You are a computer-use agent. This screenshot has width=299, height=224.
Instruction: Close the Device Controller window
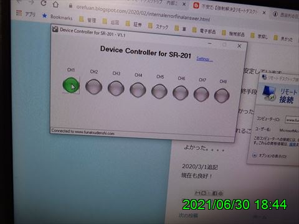pyautogui.click(x=239, y=46)
